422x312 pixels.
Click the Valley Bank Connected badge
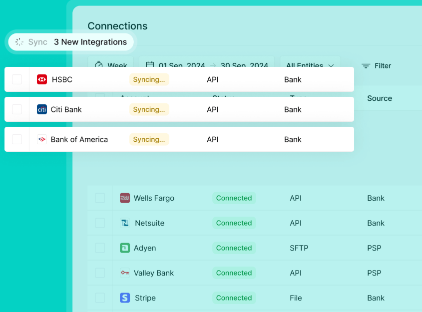point(234,273)
